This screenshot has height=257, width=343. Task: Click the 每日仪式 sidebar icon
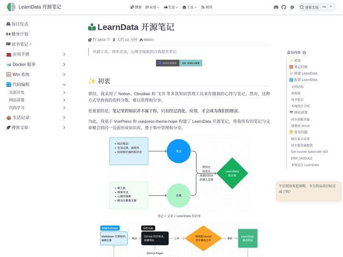(8, 24)
